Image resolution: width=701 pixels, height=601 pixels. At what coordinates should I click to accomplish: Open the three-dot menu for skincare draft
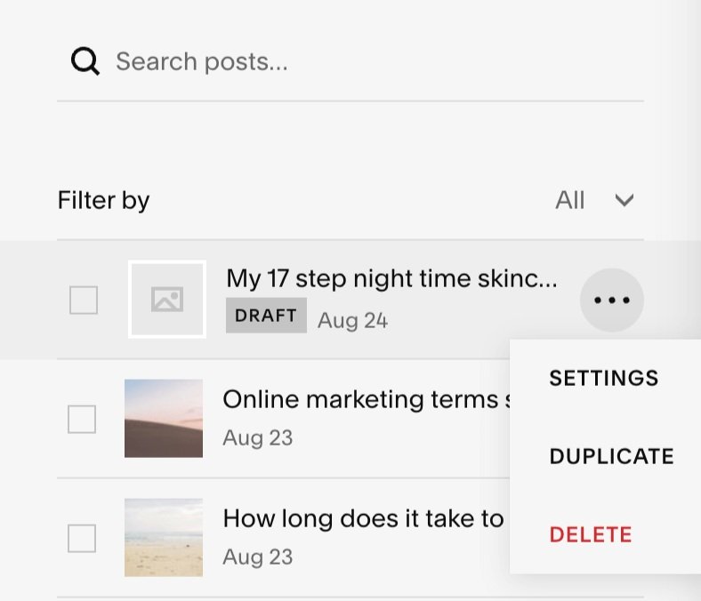coord(611,300)
